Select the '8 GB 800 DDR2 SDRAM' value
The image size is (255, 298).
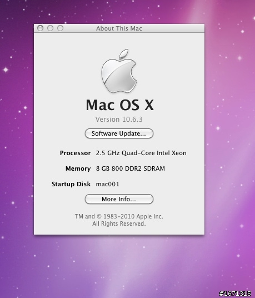click(131, 168)
